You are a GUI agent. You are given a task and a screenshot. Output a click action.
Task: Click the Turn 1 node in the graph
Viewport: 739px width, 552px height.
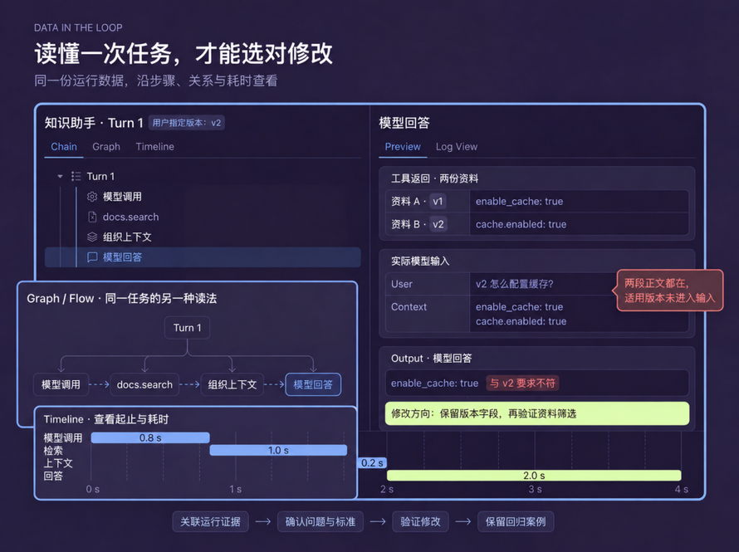187,328
